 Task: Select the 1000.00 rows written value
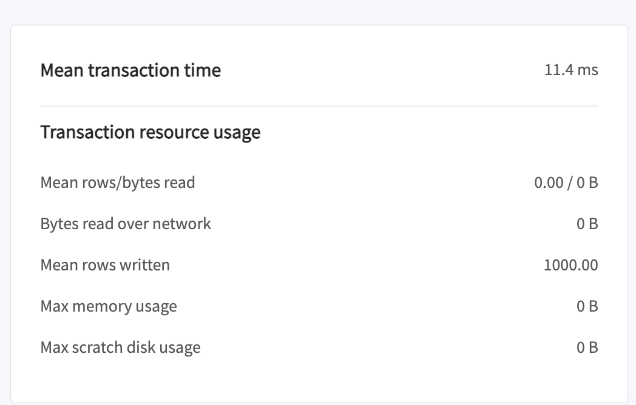(570, 265)
